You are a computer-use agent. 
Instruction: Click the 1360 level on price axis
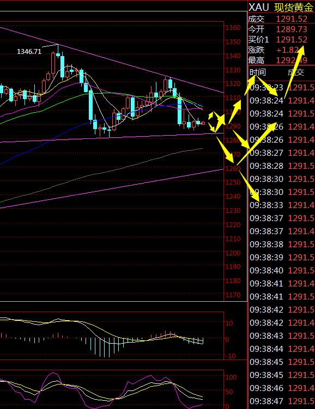click(233, 28)
